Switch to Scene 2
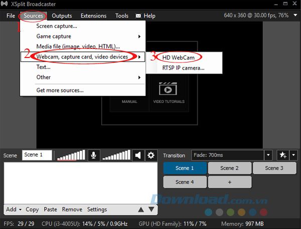 tap(229, 168)
